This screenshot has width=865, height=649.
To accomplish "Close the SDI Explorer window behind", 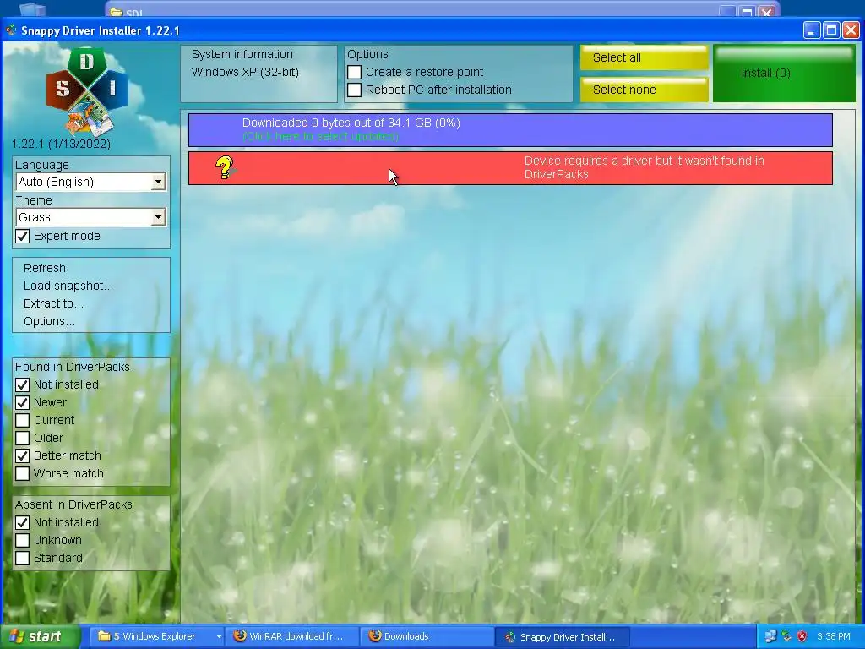I will point(767,12).
